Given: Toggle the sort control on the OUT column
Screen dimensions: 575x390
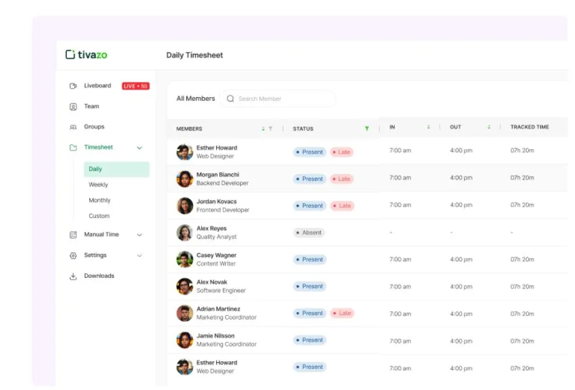Looking at the screenshot, I should 488,126.
